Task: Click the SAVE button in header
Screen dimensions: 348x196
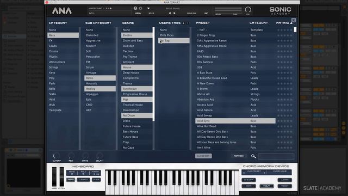Action: click(151, 13)
